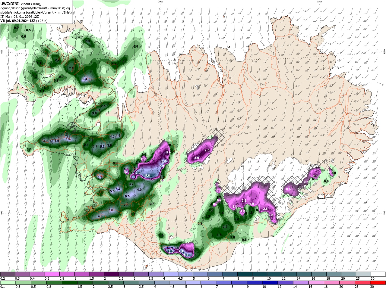This screenshot has height=289, width=386.
Task: Click the palest green 0.1 mm legend swatch
Action: pyautogui.click(x=8, y=283)
